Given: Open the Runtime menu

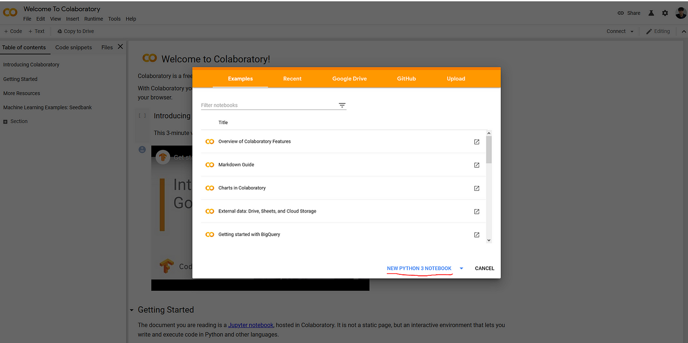Looking at the screenshot, I should click(93, 19).
